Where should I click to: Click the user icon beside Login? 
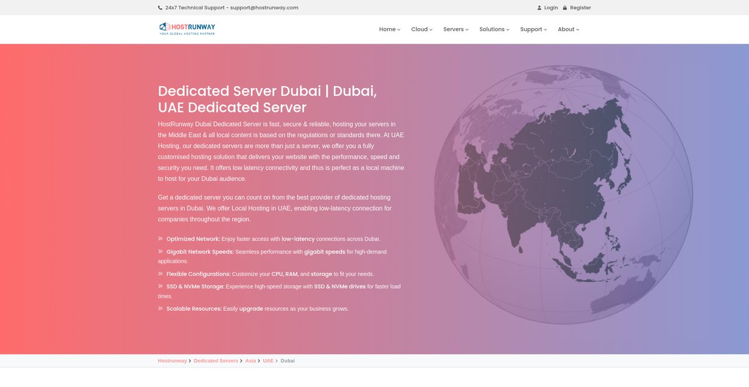[539, 8]
